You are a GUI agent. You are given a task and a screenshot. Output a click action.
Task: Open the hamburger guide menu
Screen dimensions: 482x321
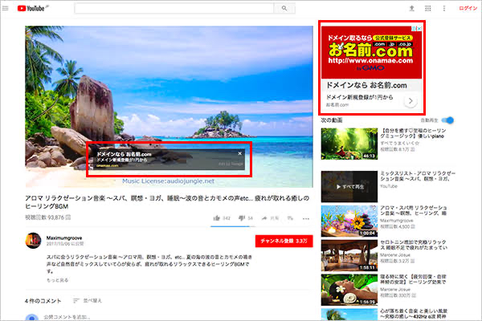6,8
